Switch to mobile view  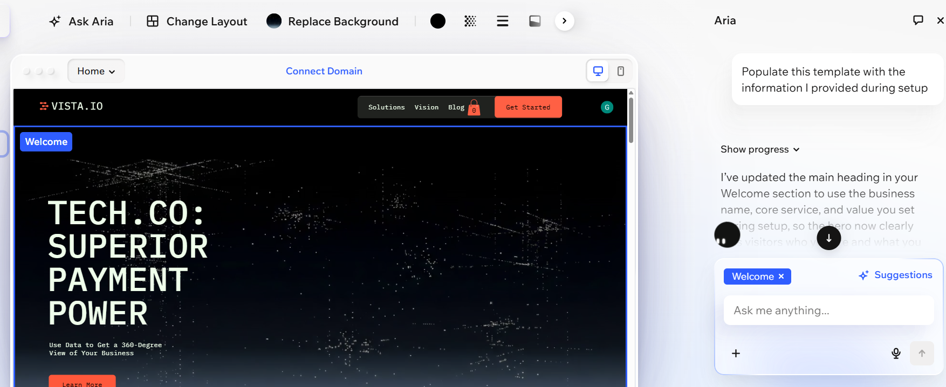coord(621,71)
